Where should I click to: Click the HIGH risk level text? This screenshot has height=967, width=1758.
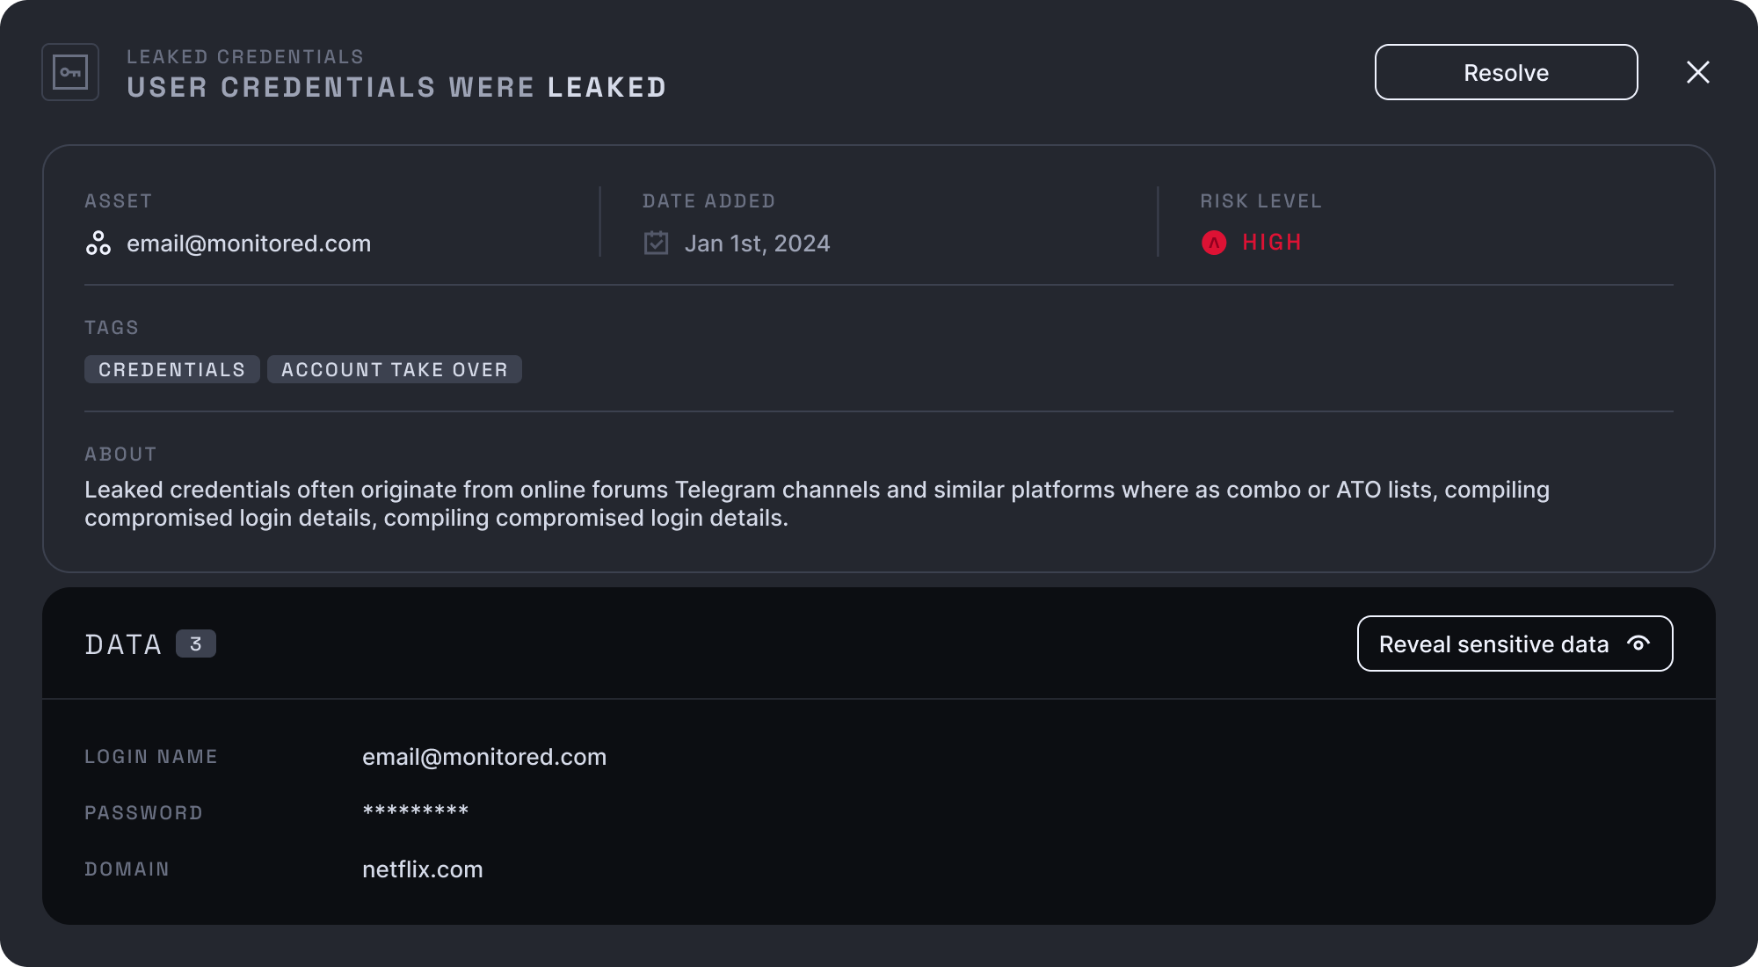coord(1272,243)
